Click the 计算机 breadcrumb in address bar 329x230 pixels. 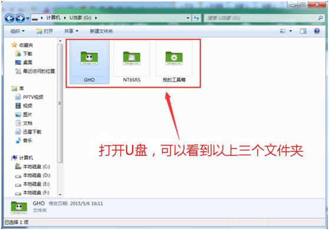tap(53, 18)
